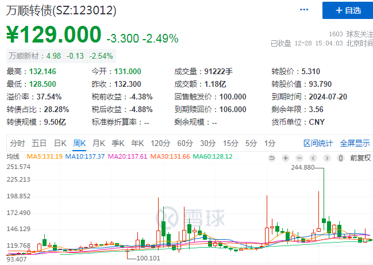Image resolution: width=373 pixels, height=265 pixels.
Task: Select the 季K chart tab
Action: pyautogui.click(x=118, y=143)
